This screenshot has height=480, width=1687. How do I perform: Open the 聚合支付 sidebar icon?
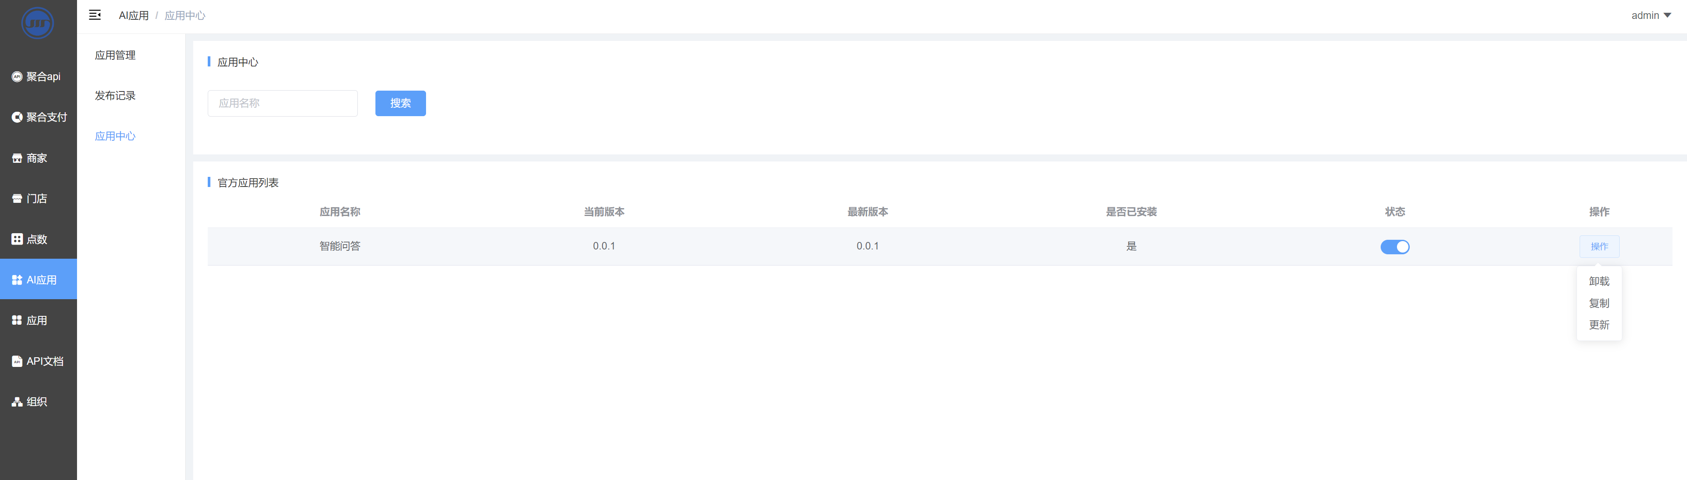click(17, 117)
